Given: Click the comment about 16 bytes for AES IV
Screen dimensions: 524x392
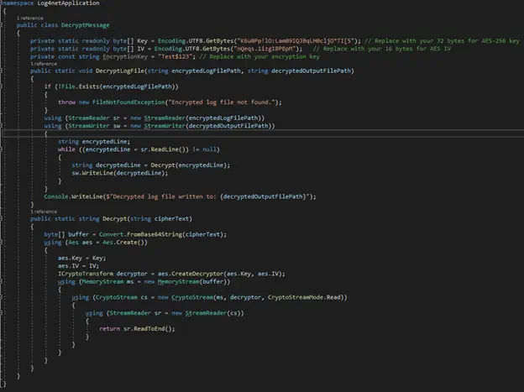Looking at the screenshot, I should click(x=381, y=49).
